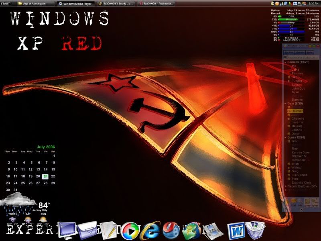Click the network computers tray icon
321x241 pixels.
286,4
